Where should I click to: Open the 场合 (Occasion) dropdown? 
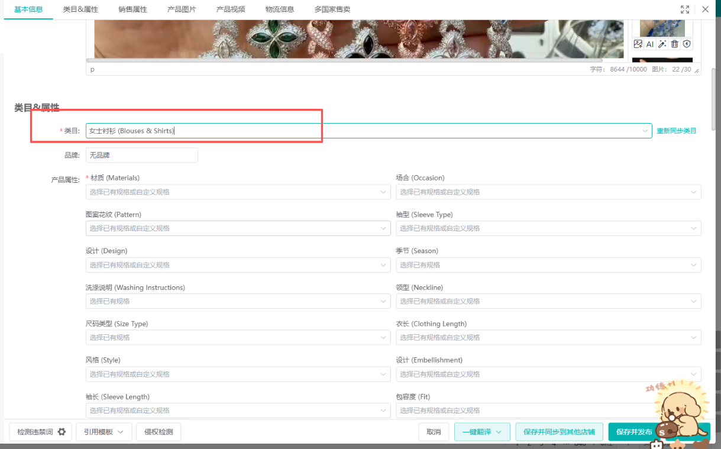click(x=548, y=192)
